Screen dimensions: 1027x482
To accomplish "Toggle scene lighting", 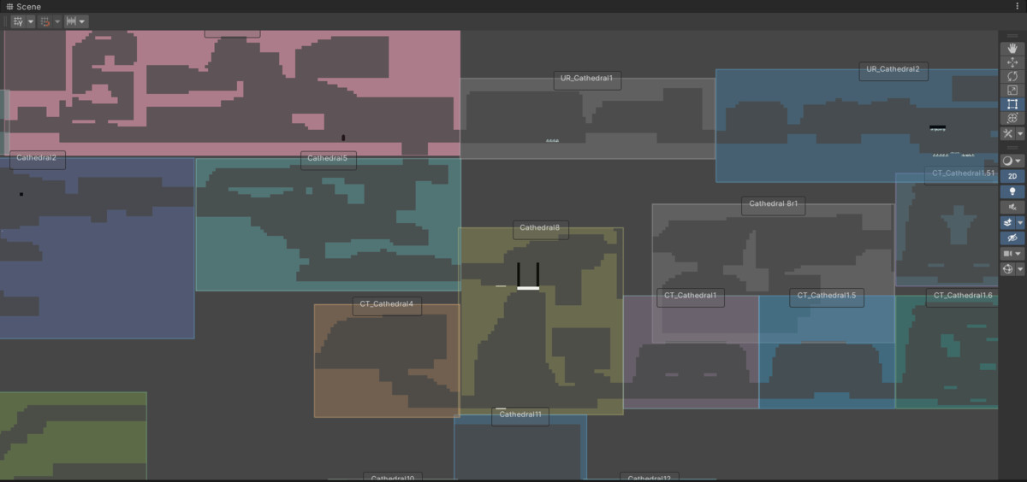I will click(1012, 191).
